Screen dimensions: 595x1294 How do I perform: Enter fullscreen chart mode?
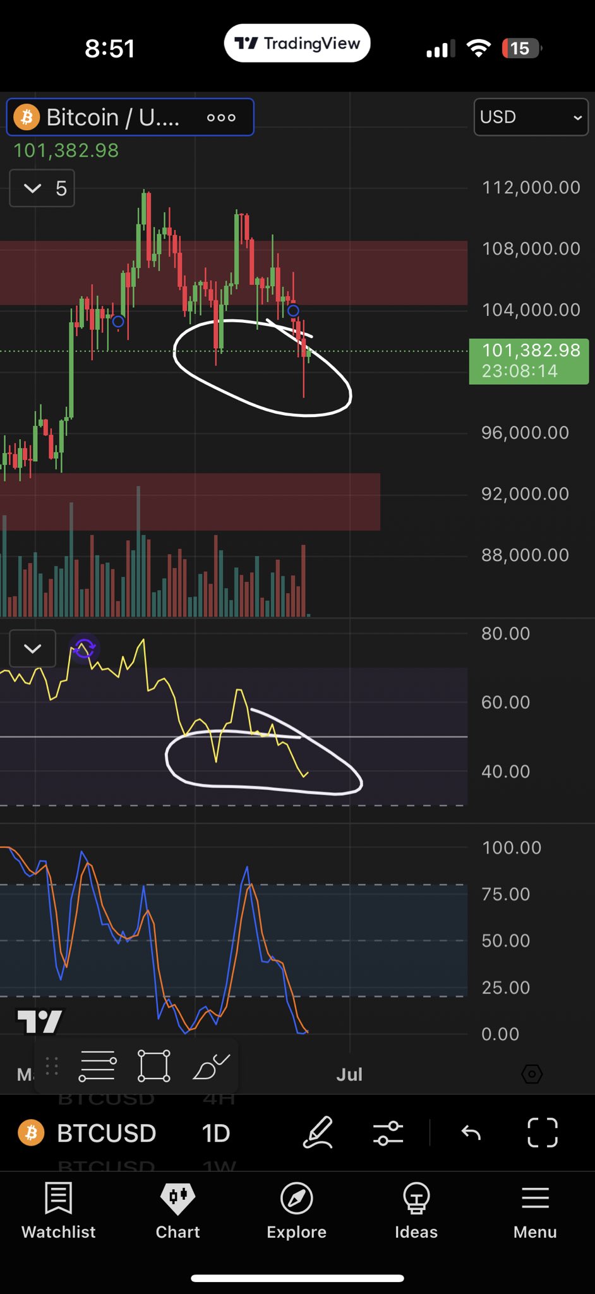[x=543, y=1132]
